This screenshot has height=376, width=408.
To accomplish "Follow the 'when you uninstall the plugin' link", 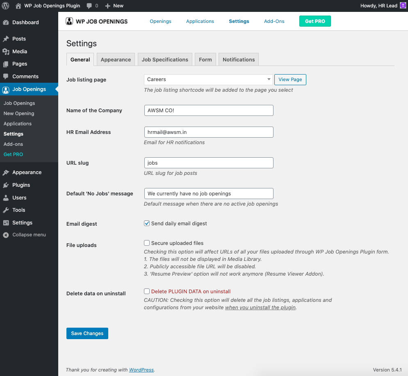I will [x=260, y=308].
